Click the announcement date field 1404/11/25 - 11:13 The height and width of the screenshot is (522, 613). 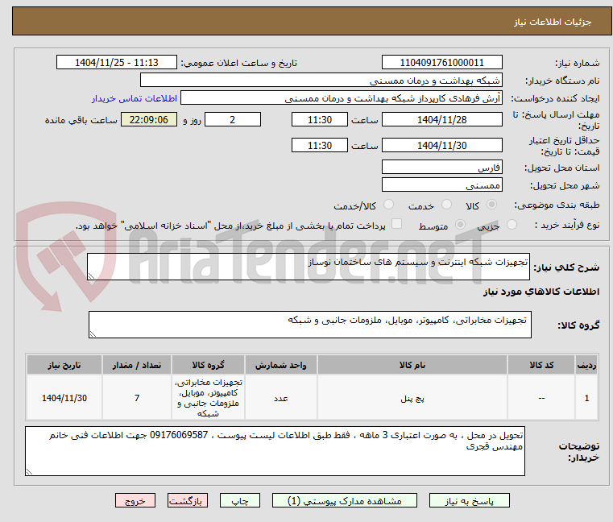(117, 63)
